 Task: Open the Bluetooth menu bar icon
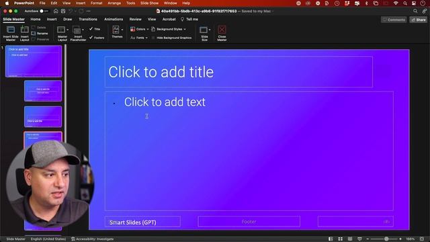click(367, 3)
